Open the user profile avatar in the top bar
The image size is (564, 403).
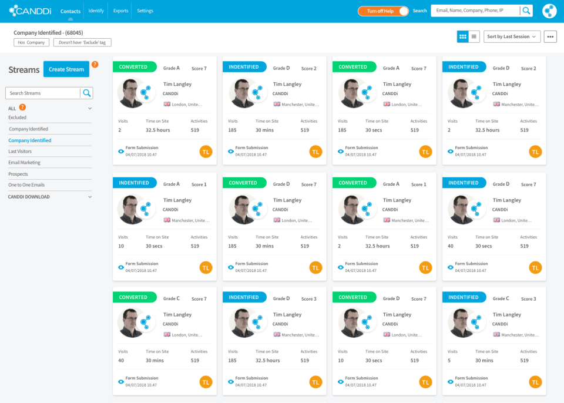click(549, 11)
